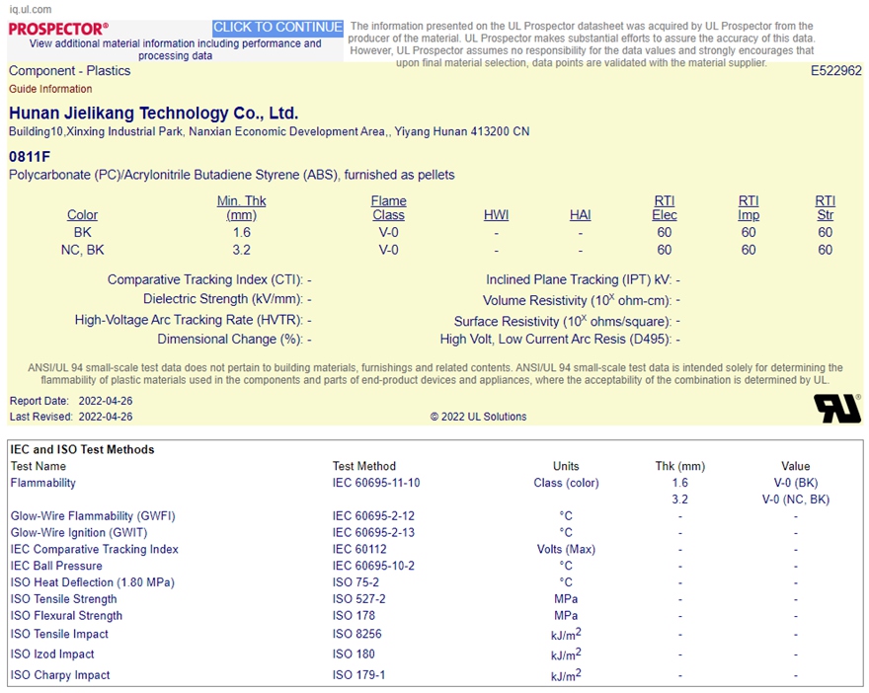Click the UL certification mark logo
Screen dimensions: 869x693
point(837,409)
